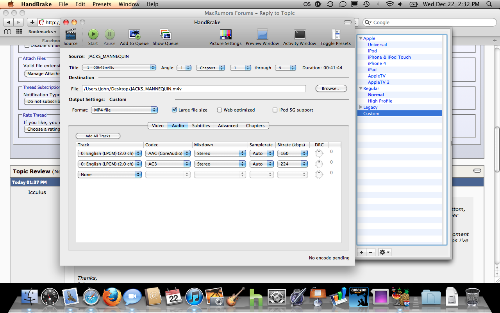Screen dimensions: 500x313
Task: Click the Browse... button
Action: coord(331,88)
